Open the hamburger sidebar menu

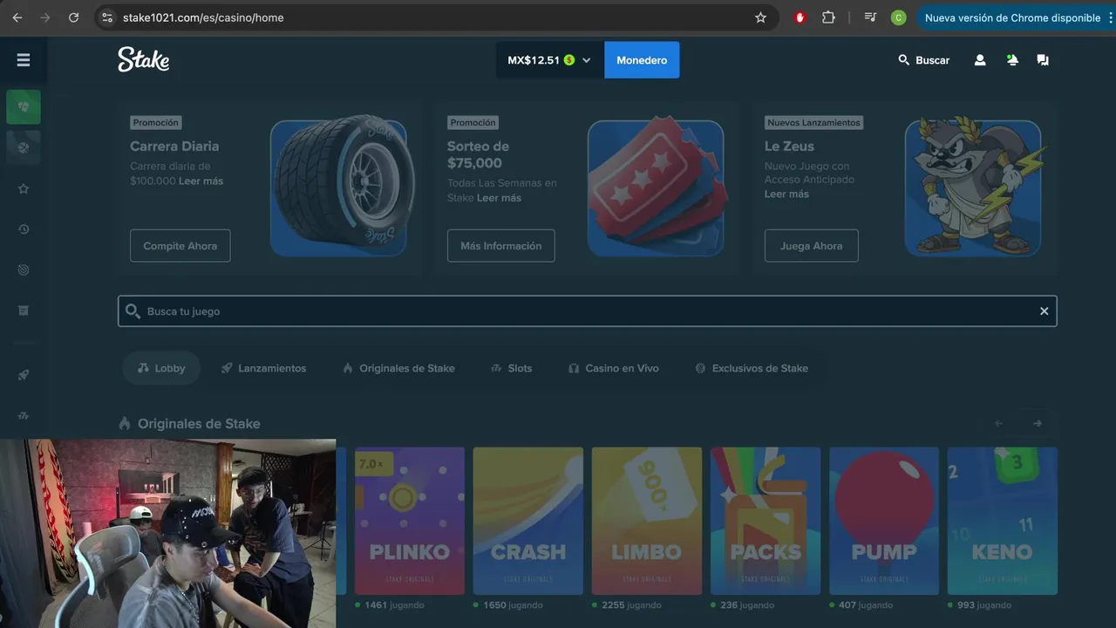pyautogui.click(x=24, y=60)
